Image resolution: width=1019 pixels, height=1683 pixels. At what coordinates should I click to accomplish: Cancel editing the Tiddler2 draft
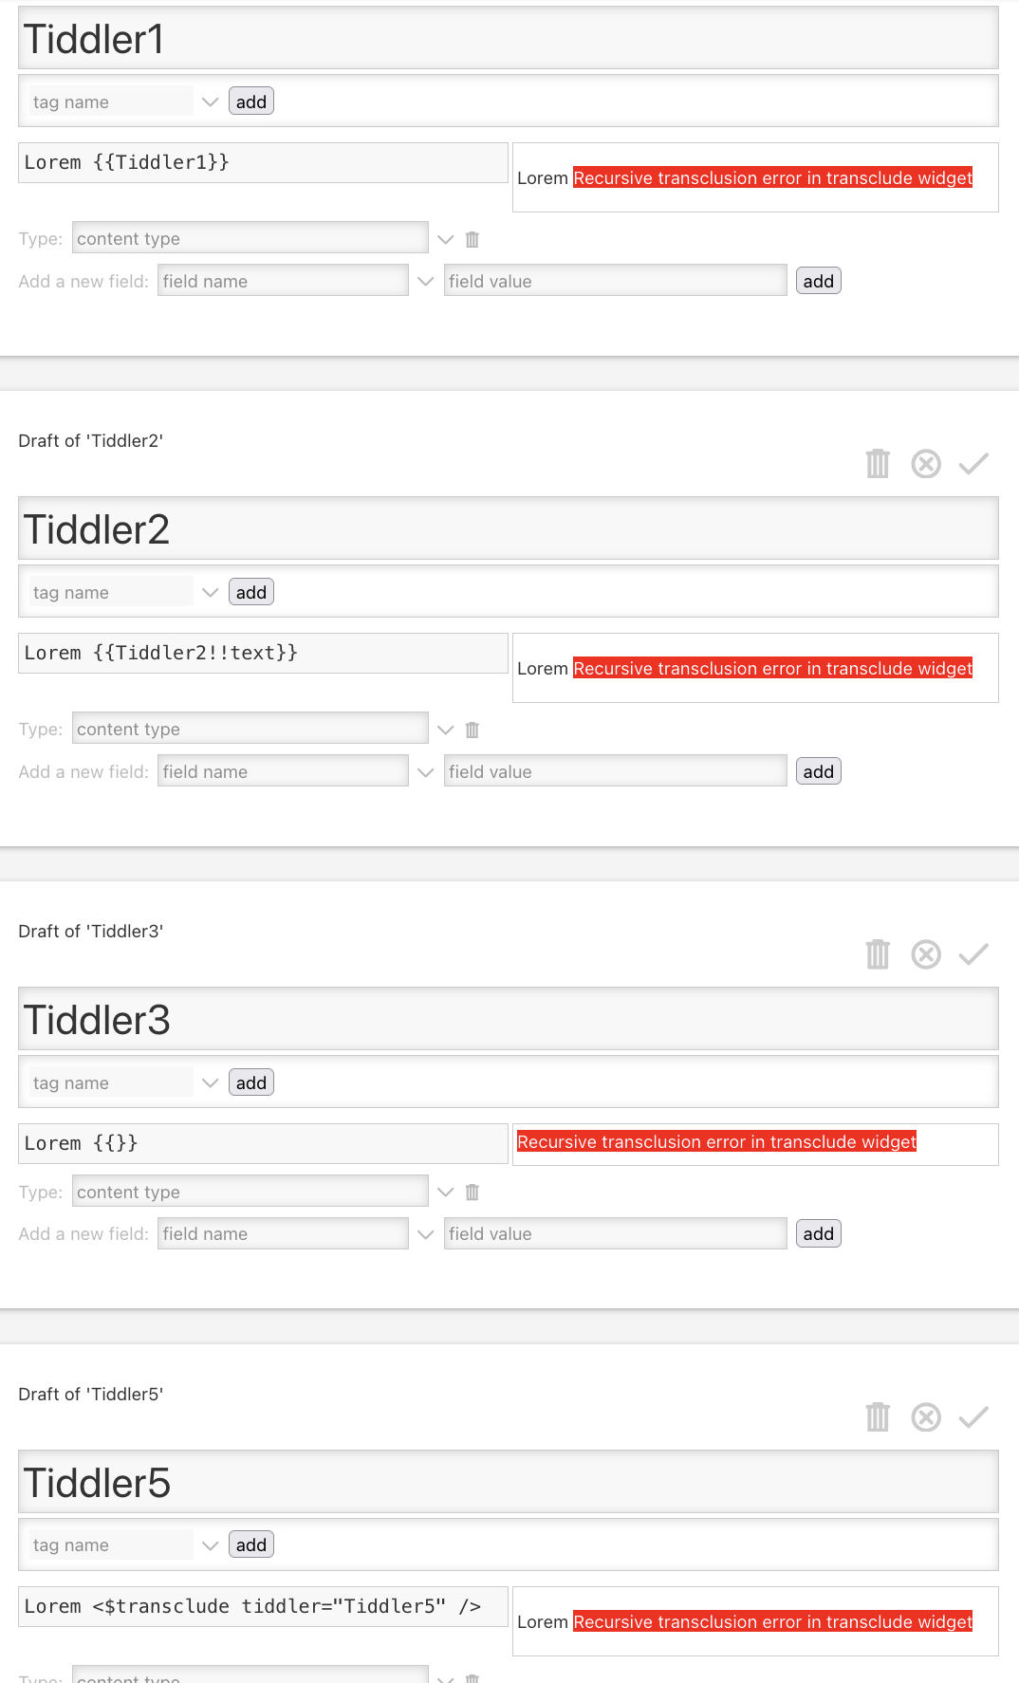click(x=926, y=464)
